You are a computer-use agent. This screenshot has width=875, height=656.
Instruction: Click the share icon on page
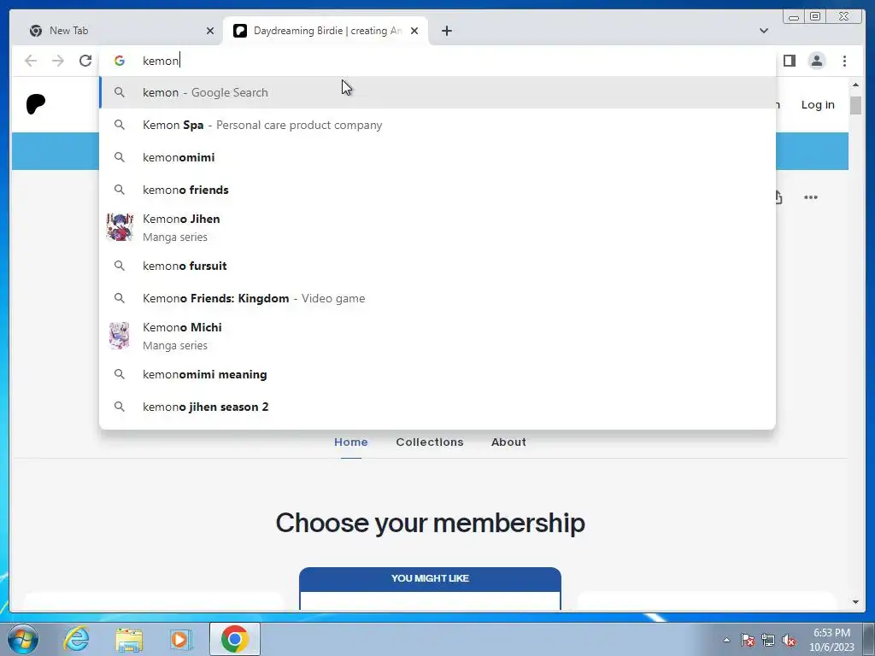point(779,197)
